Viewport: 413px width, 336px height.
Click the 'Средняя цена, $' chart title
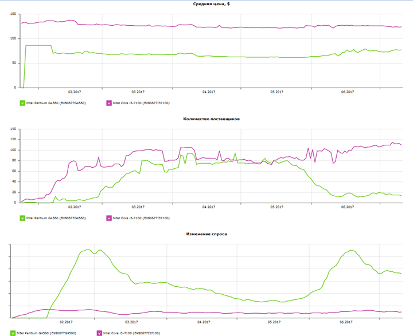(211, 4)
